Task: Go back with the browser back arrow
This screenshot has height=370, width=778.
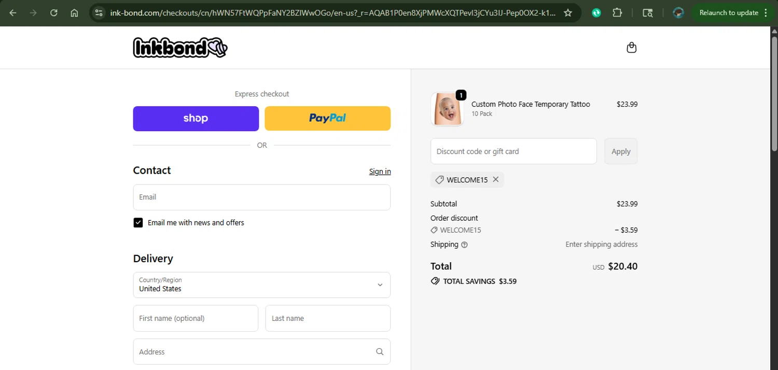Action: 13,13
